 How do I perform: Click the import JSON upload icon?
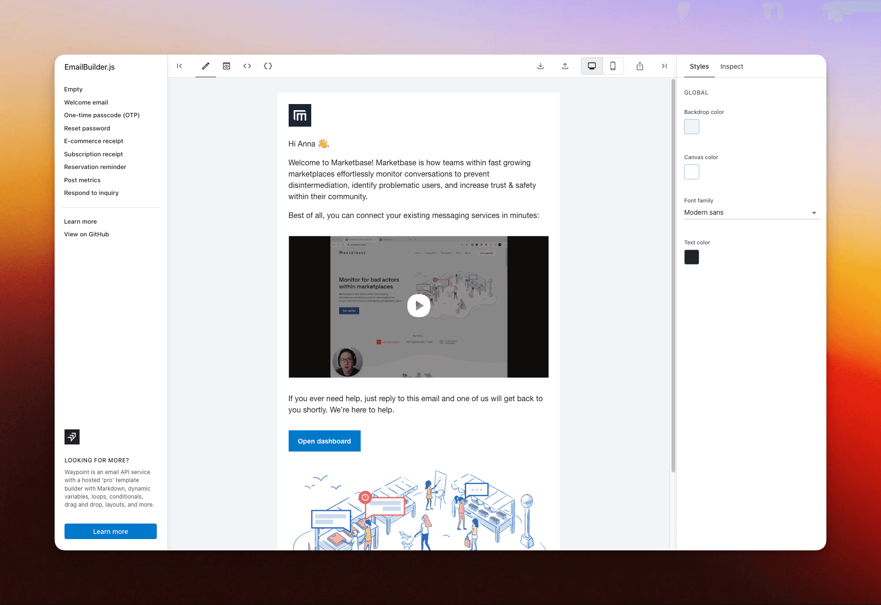[x=565, y=66]
